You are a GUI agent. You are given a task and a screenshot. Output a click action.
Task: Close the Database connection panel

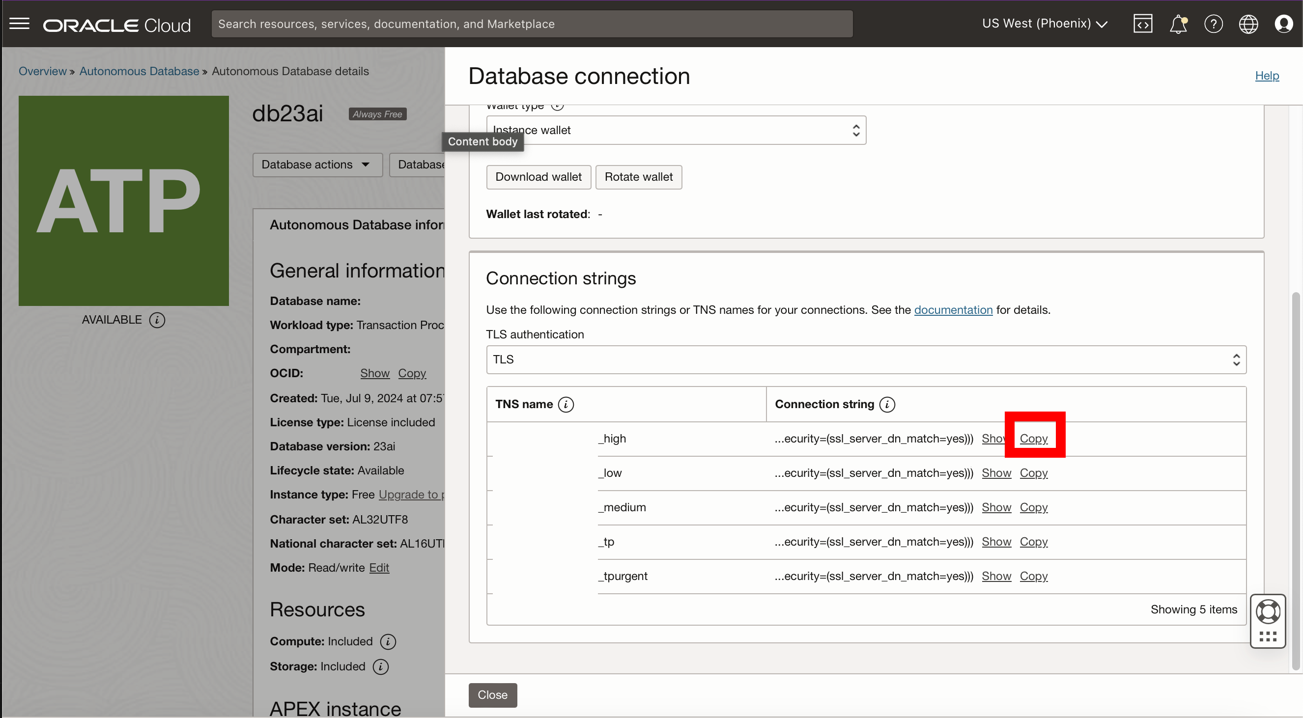(493, 695)
